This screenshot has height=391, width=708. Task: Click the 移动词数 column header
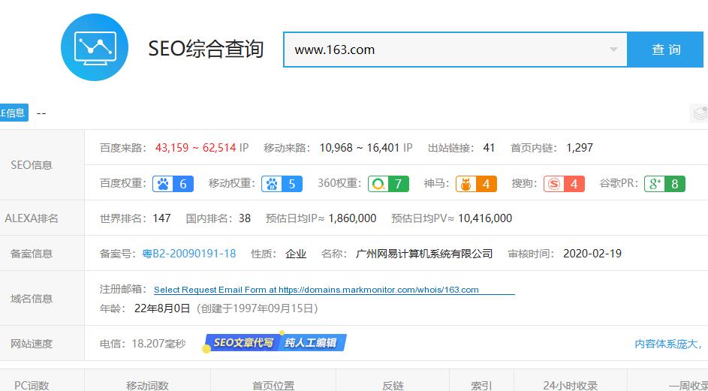147,385
